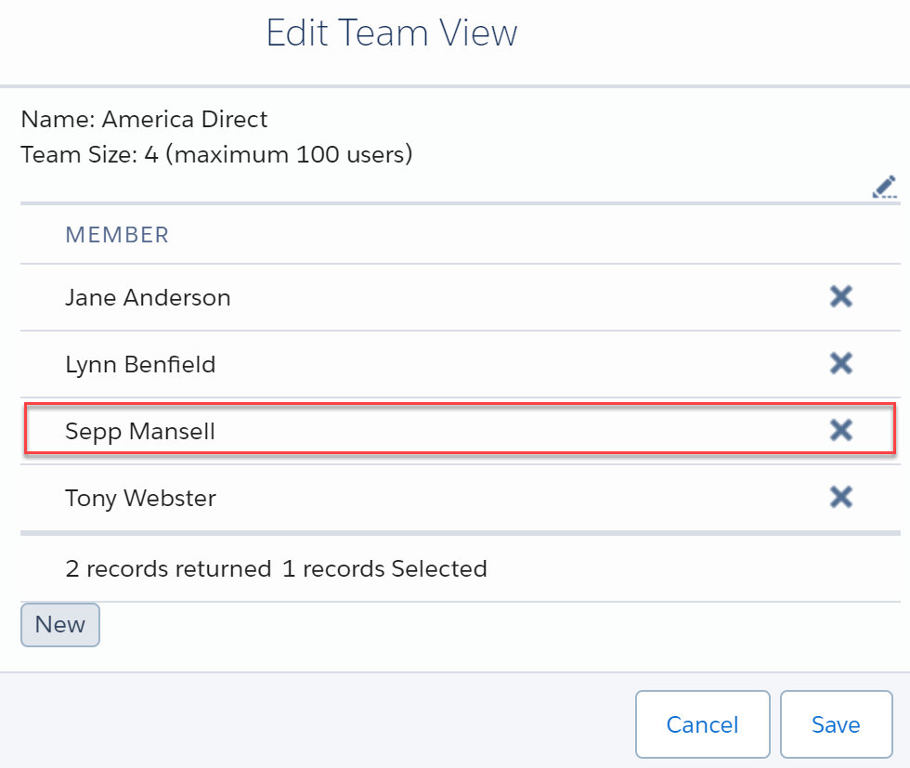Delete Sepp Mansell via the X icon
This screenshot has height=768, width=910.
841,430
